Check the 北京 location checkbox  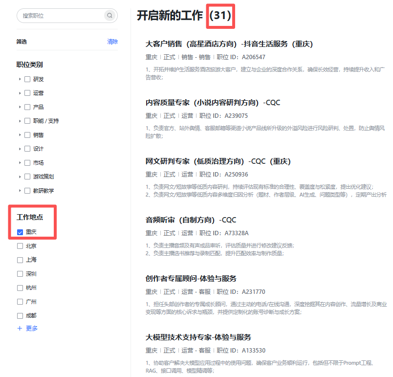20,246
